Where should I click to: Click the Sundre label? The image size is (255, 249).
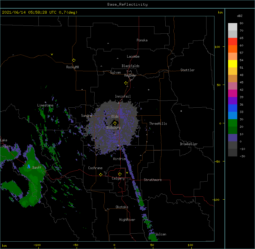(x=86, y=116)
